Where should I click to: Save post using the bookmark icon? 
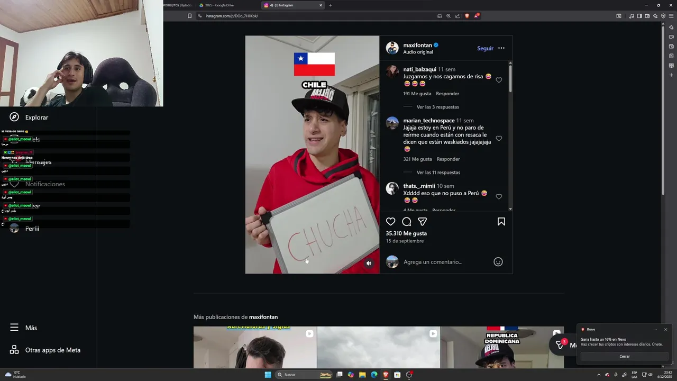[501, 222]
